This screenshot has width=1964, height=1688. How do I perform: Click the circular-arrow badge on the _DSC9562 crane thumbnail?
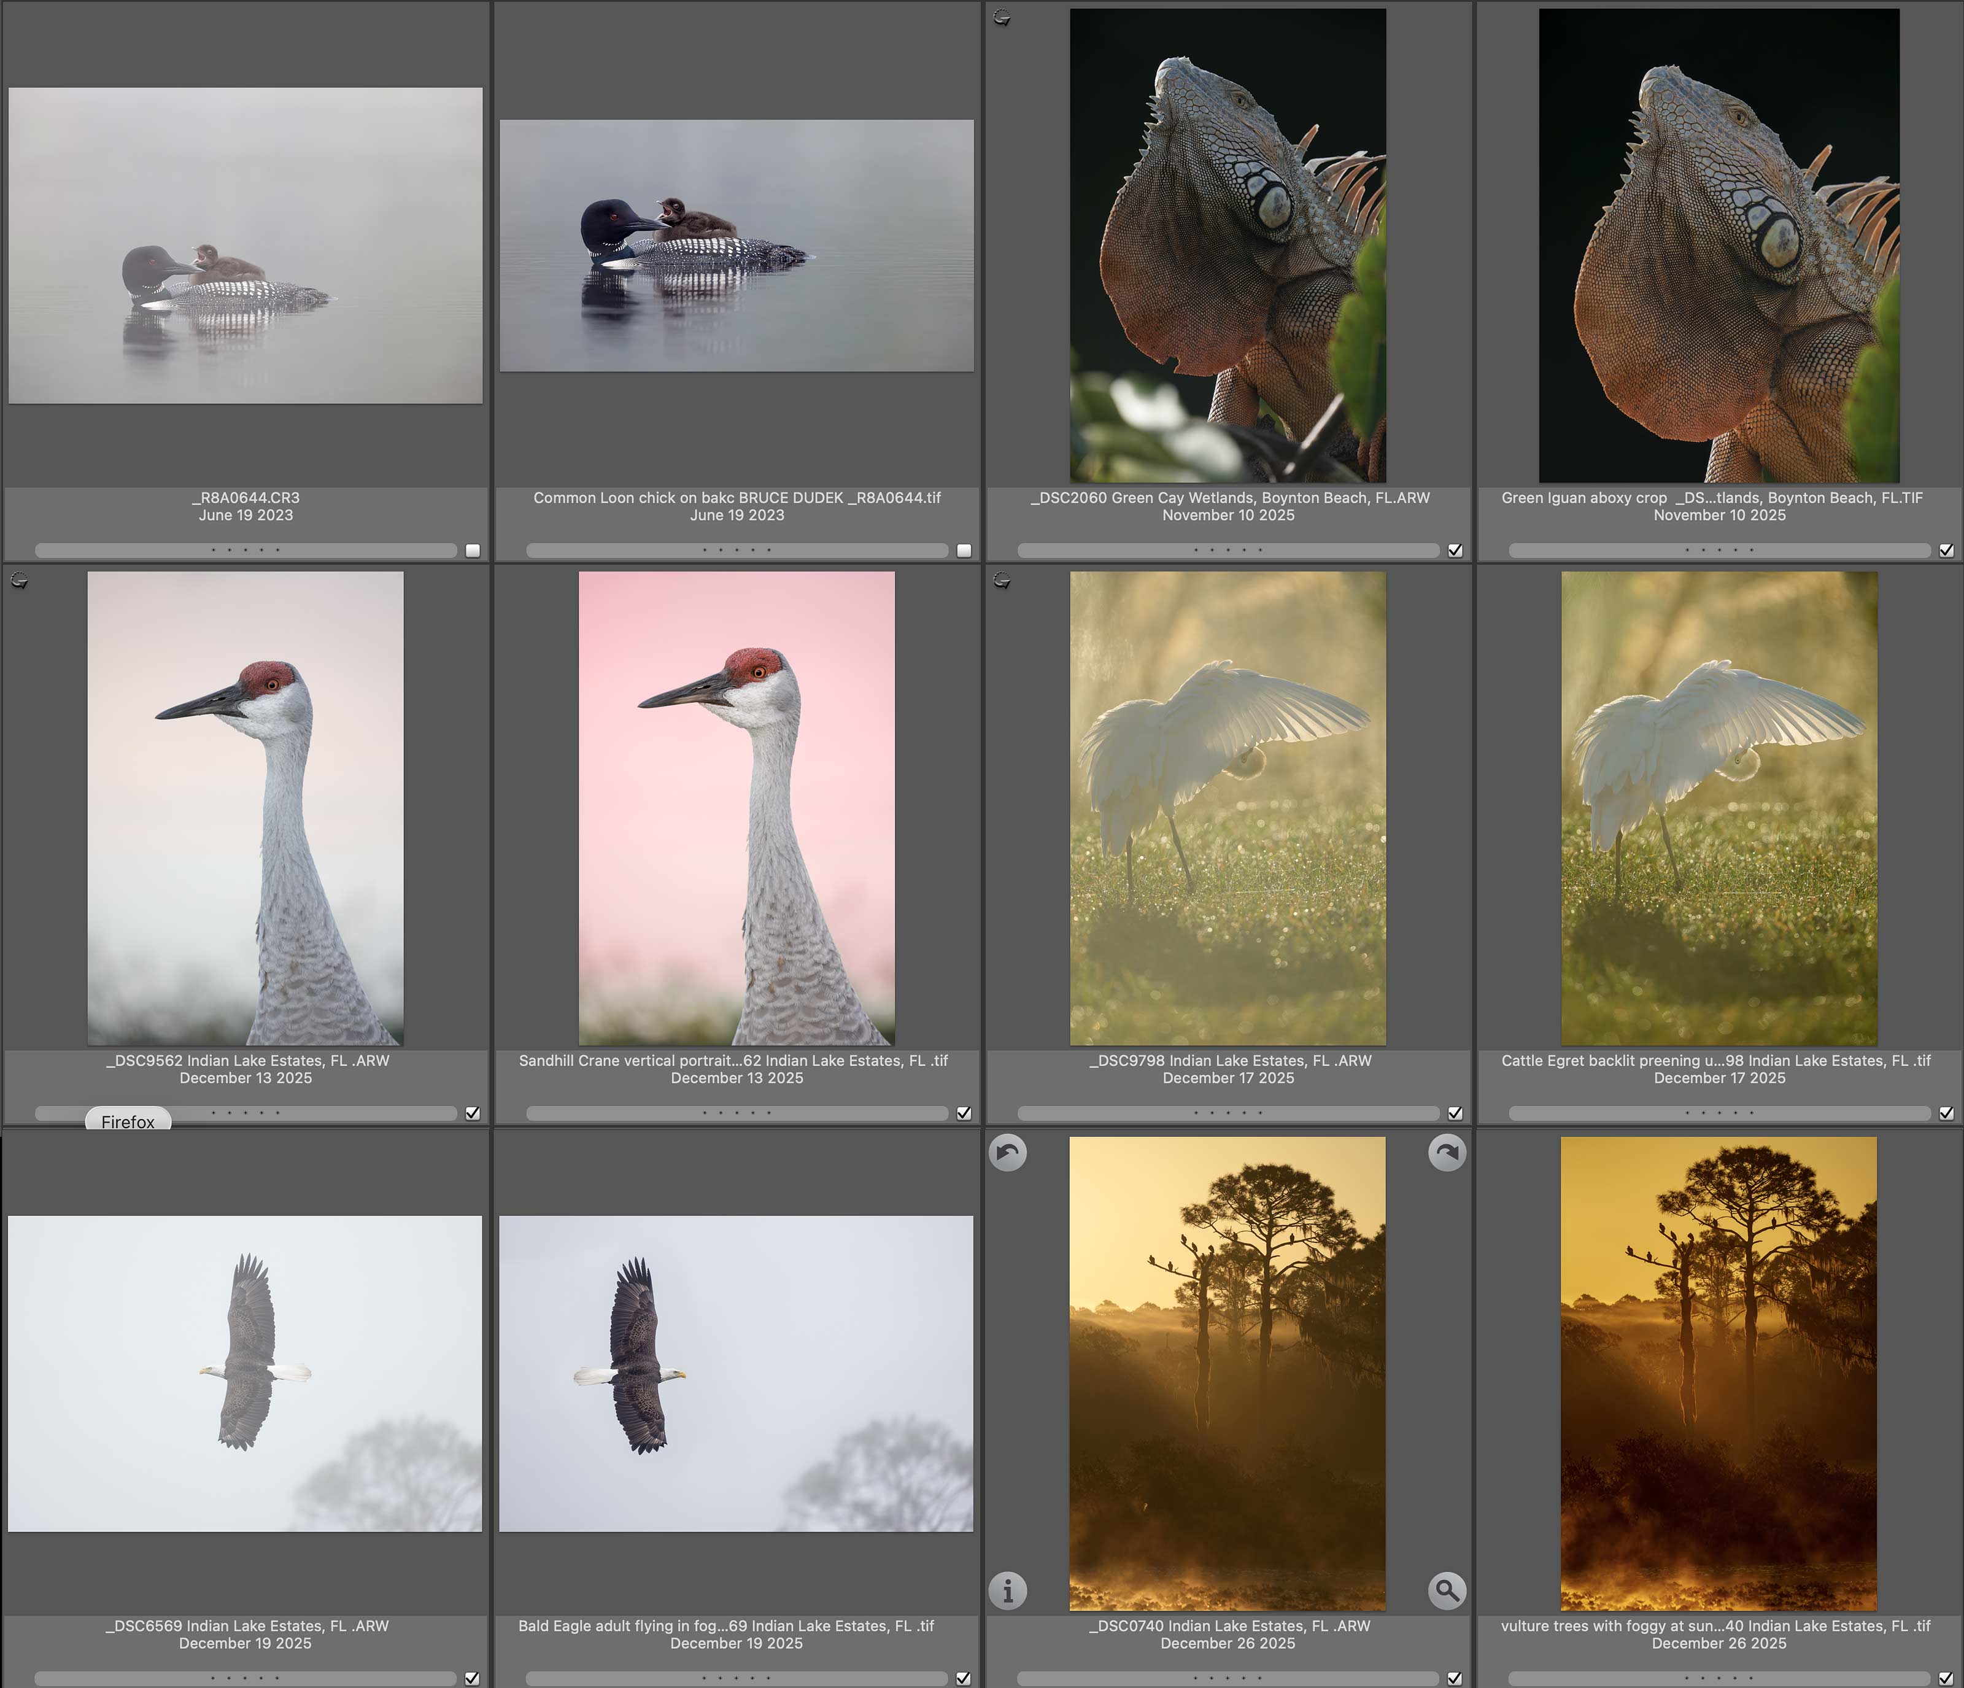(x=19, y=581)
